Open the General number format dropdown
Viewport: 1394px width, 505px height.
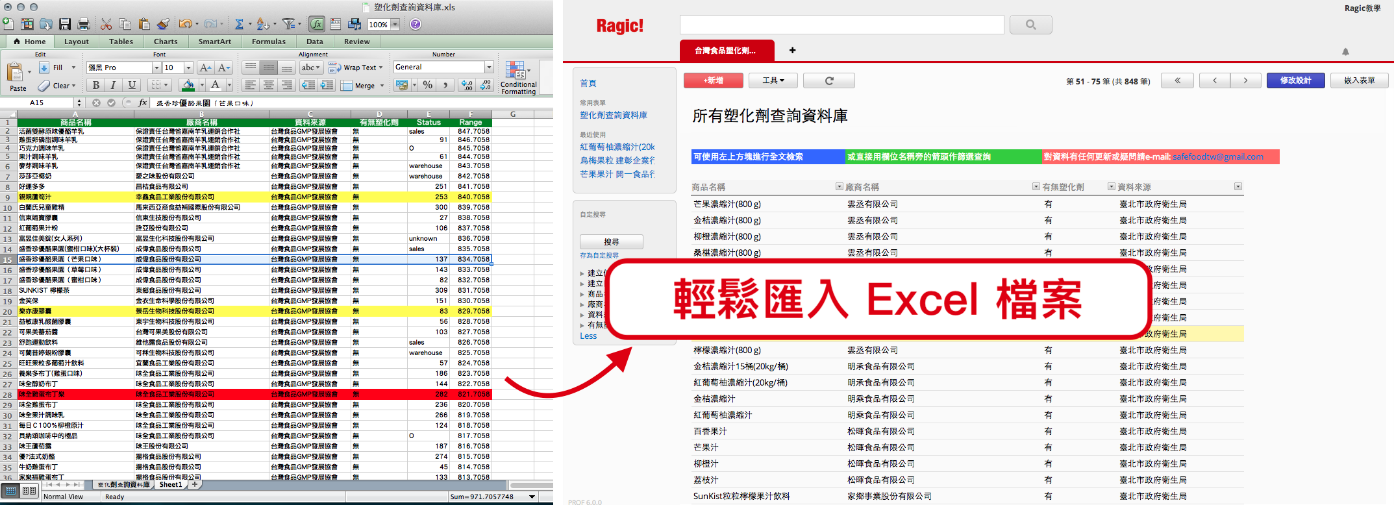coord(489,67)
